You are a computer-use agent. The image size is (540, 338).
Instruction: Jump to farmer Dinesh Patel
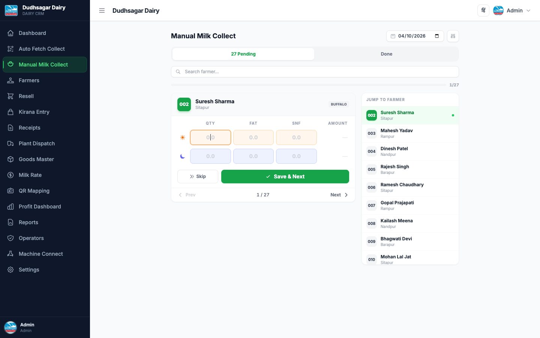pos(410,151)
